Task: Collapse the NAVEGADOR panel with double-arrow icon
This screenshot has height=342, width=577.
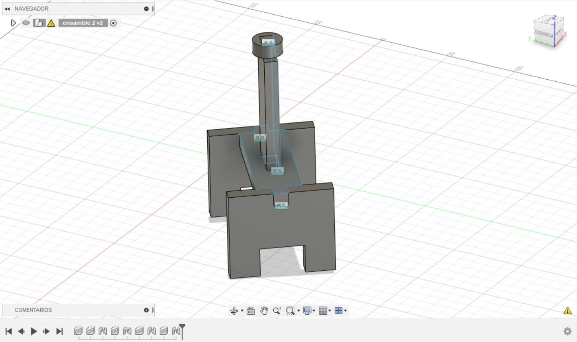Action: coord(7,9)
